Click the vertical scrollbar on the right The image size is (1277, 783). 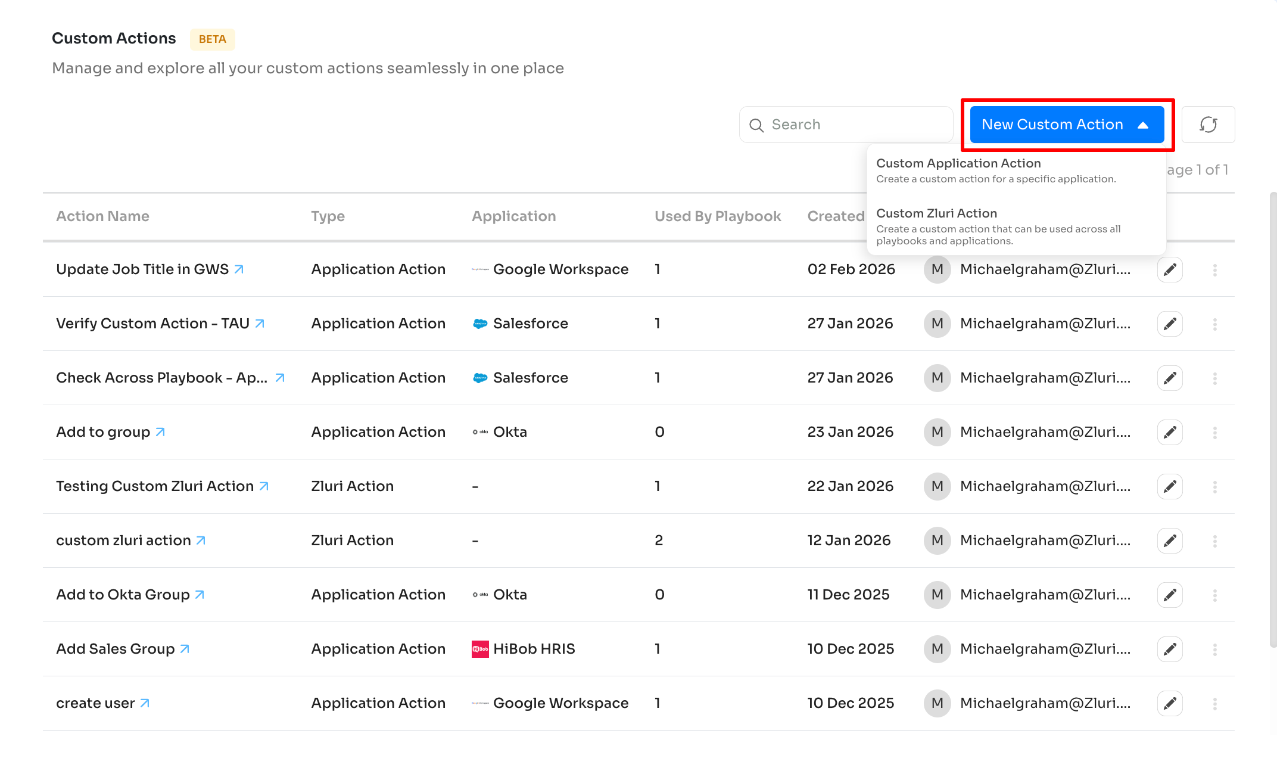(1273, 417)
